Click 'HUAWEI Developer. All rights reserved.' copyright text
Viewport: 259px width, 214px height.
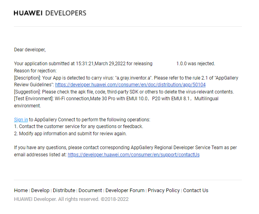pyautogui.click(x=71, y=199)
